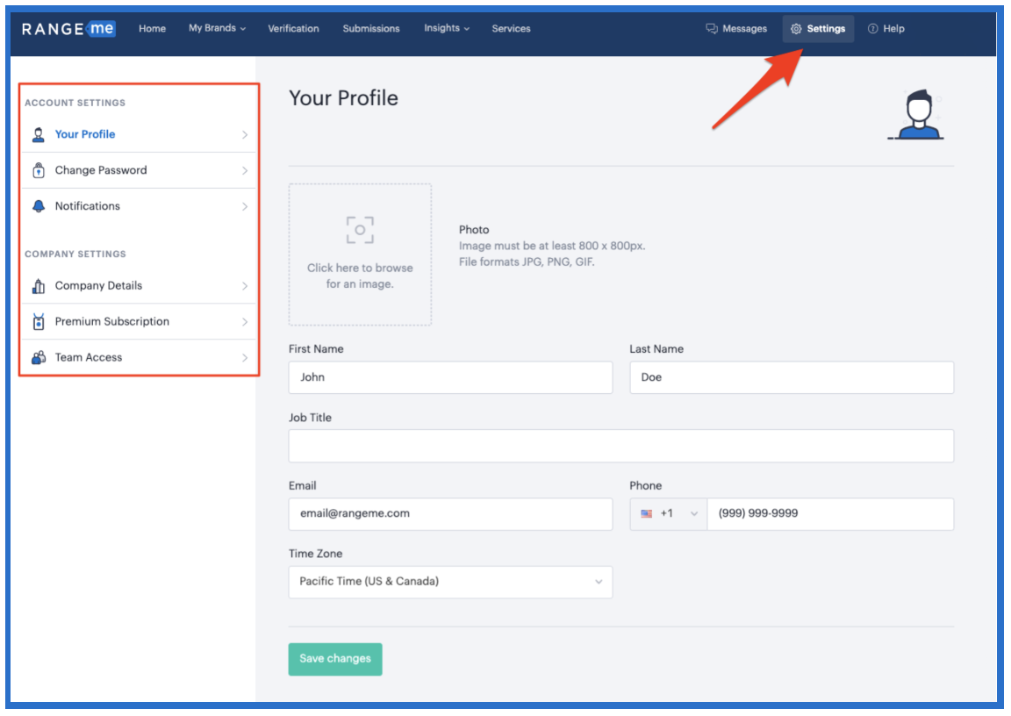The width and height of the screenshot is (1011, 716).
Task: Click the Team Access people icon
Action: [x=39, y=358]
